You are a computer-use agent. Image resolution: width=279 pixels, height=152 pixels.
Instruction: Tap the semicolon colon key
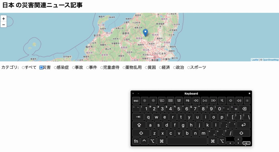click(224, 125)
